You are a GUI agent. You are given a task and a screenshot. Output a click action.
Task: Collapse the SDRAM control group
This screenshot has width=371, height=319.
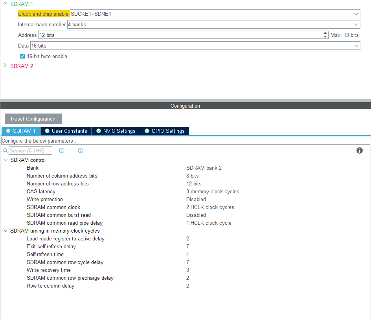point(6,160)
